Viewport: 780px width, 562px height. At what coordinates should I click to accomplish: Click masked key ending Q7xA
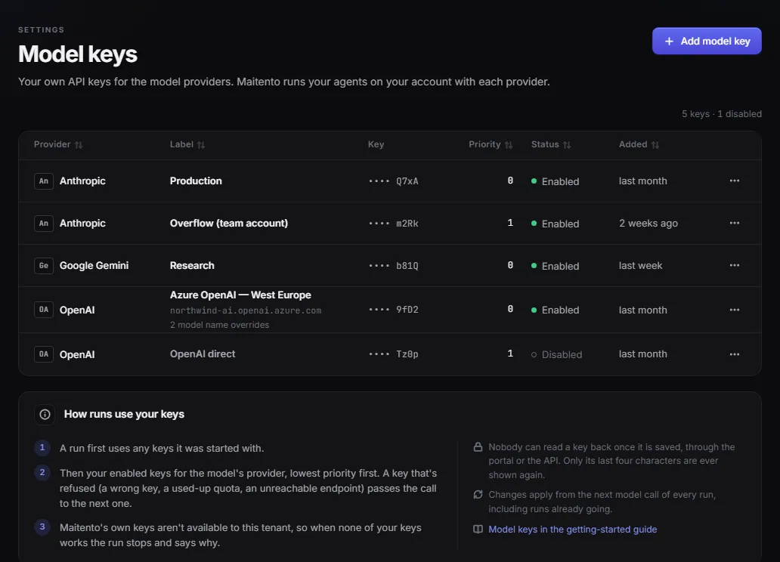[x=394, y=181]
